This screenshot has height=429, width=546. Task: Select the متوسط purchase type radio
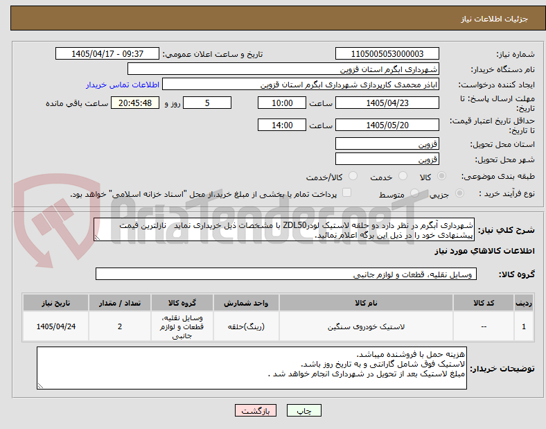pos(414,193)
